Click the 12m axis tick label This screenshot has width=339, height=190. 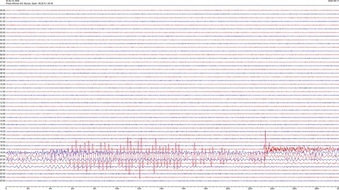click(x=139, y=189)
